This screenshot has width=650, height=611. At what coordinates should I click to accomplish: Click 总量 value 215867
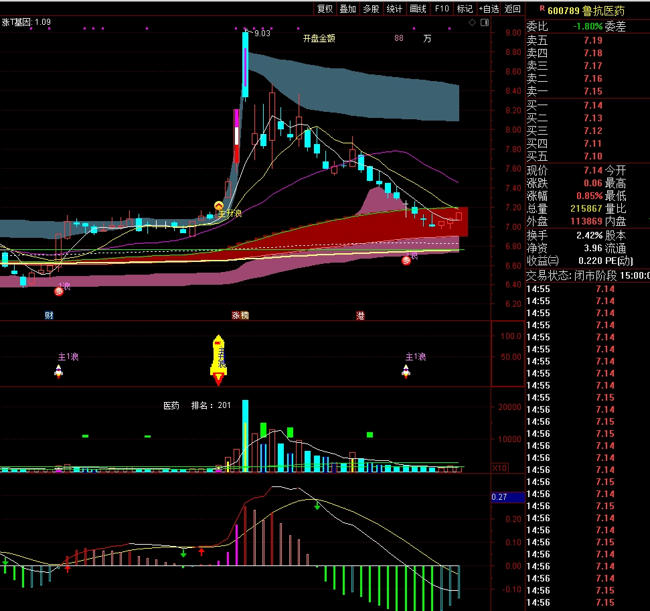coord(586,208)
